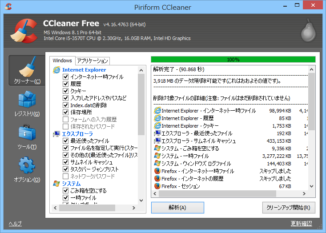Image resolution: width=326 pixels, height=233 pixels.
Task: Uncheck クッキー checkbox
Action: point(66,91)
